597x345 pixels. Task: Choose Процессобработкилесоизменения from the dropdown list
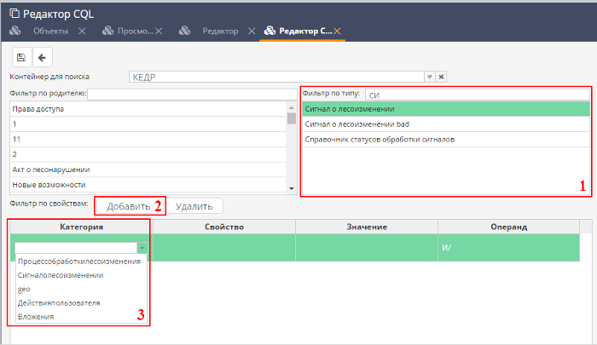click(79, 262)
